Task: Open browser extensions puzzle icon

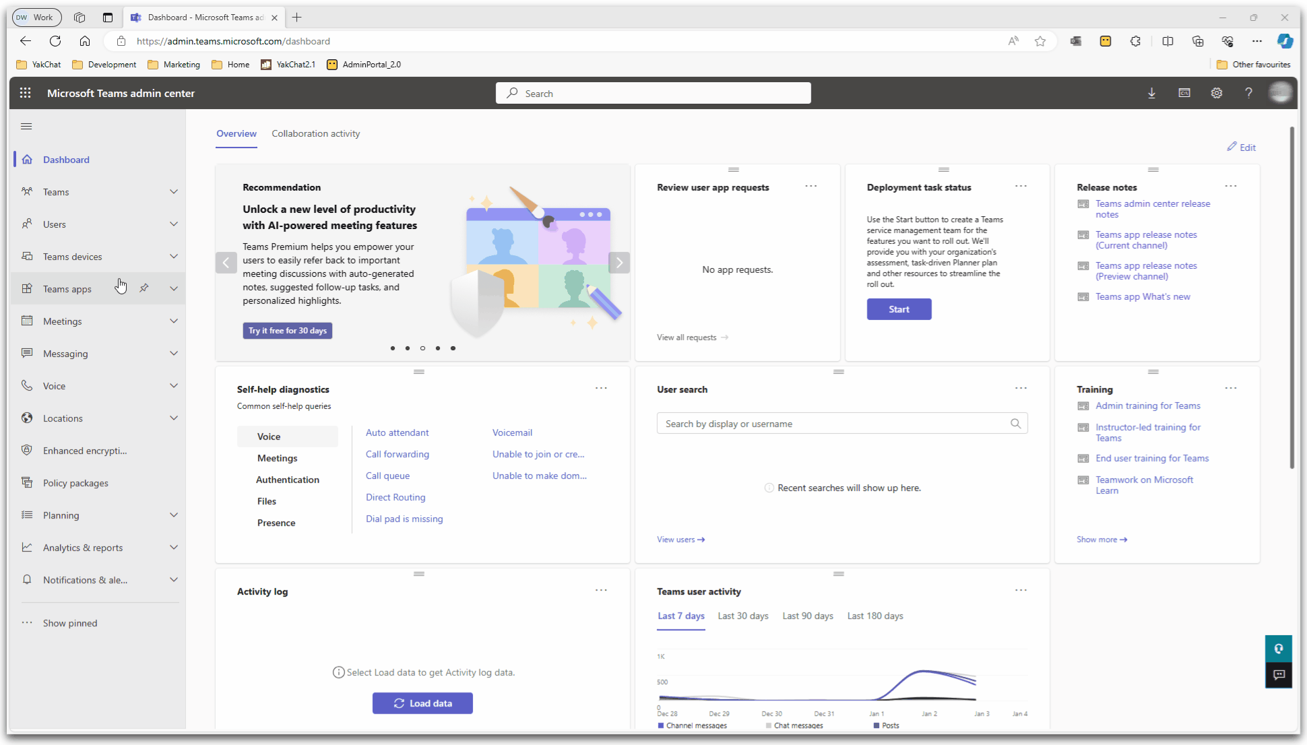Action: tap(1135, 41)
